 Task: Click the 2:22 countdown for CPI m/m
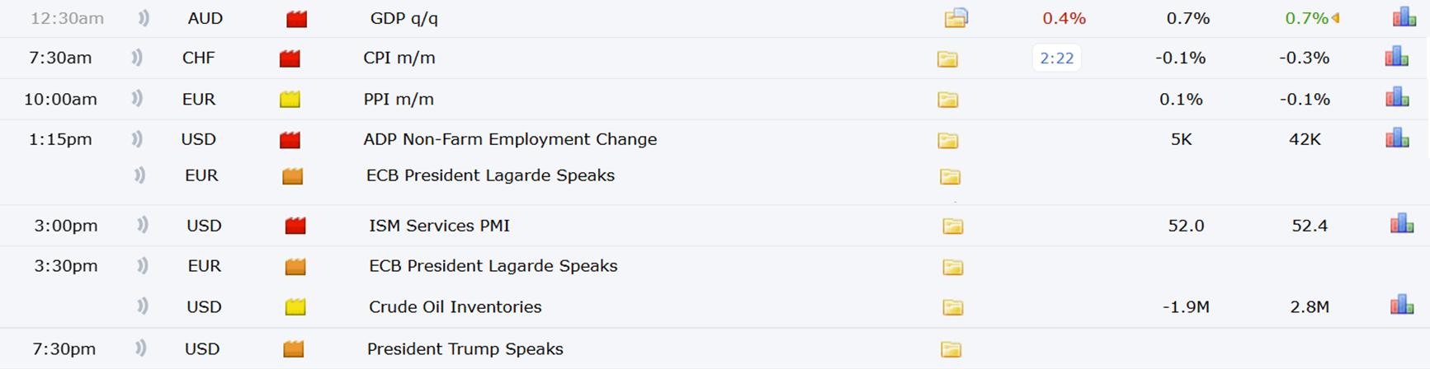1056,58
